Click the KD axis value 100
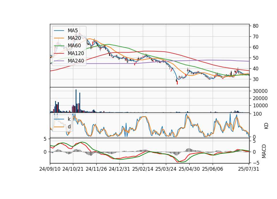This screenshot has width=277, height=199. (x=257, y=114)
